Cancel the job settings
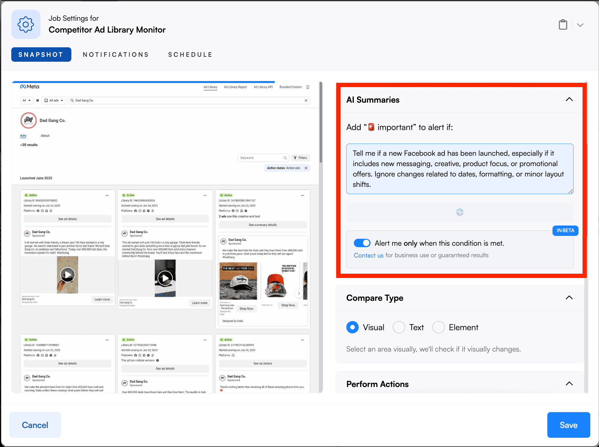 point(35,425)
